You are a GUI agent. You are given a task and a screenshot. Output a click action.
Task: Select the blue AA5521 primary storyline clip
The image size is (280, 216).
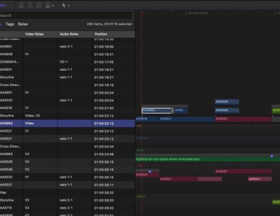(187, 119)
